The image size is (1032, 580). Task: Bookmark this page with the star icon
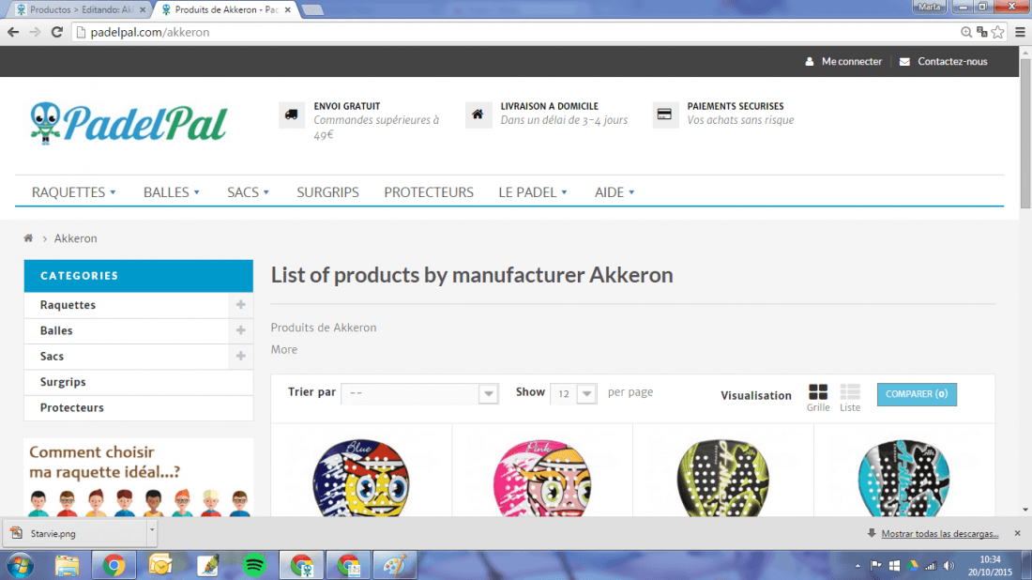click(x=998, y=32)
